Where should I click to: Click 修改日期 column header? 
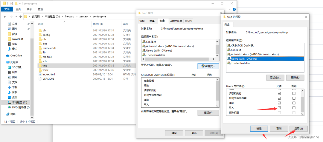pos(98,24)
